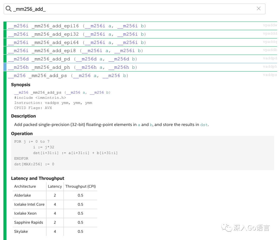Click the dst parameter in description
279x240 pixels.
click(x=204, y=125)
